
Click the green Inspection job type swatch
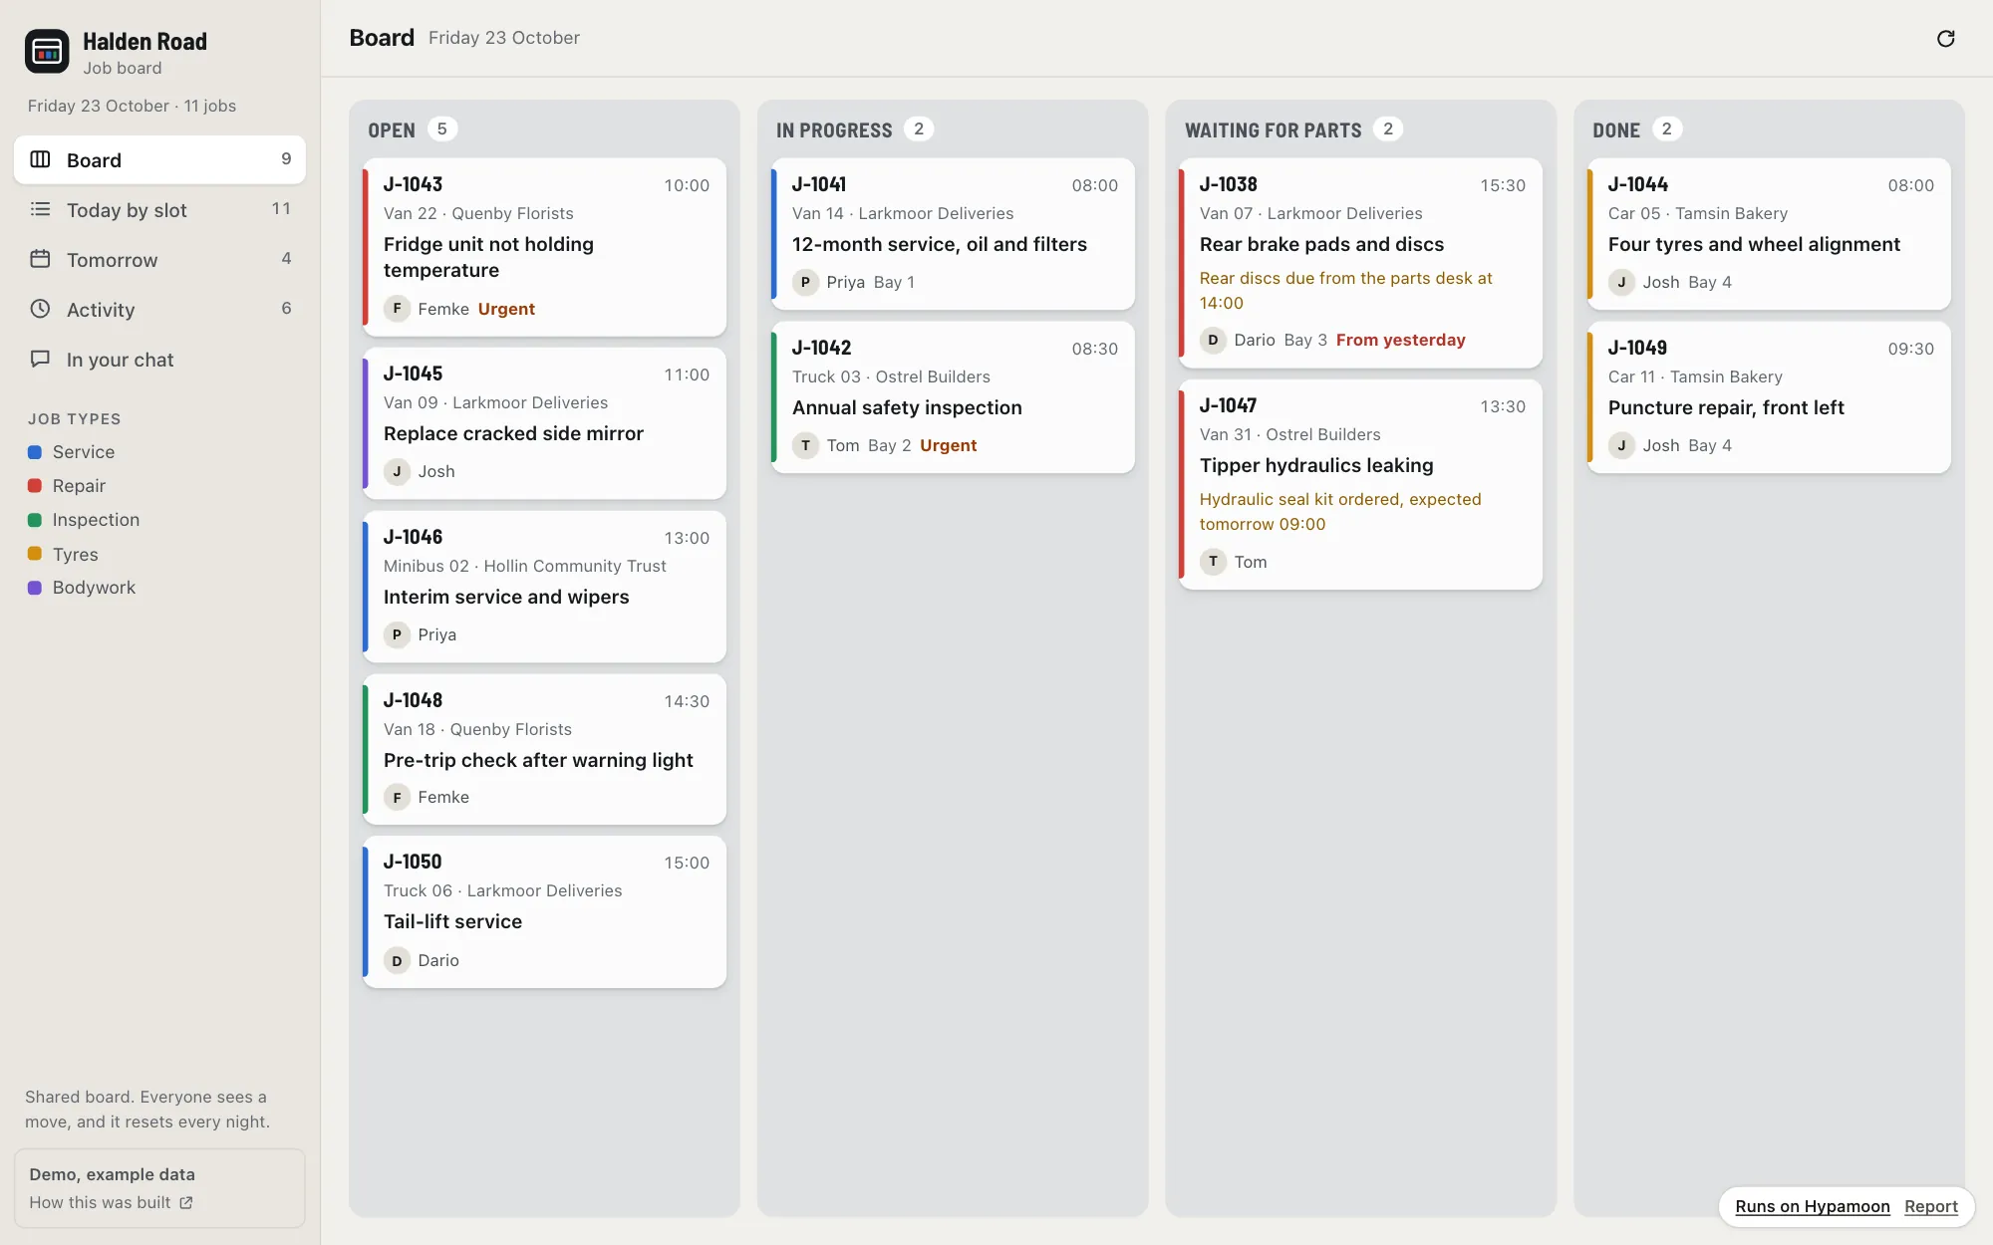coord(35,520)
